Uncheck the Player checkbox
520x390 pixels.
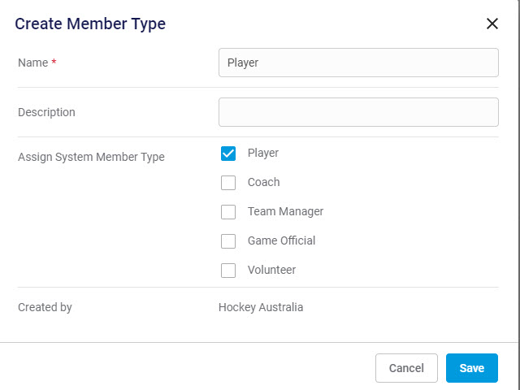coord(228,154)
